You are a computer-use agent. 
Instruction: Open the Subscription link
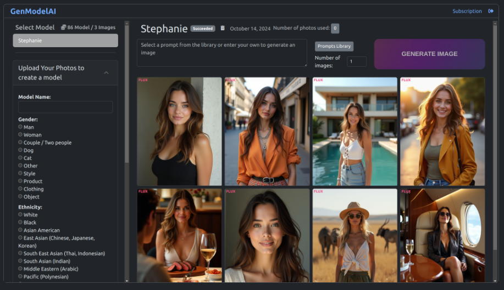[467, 11]
